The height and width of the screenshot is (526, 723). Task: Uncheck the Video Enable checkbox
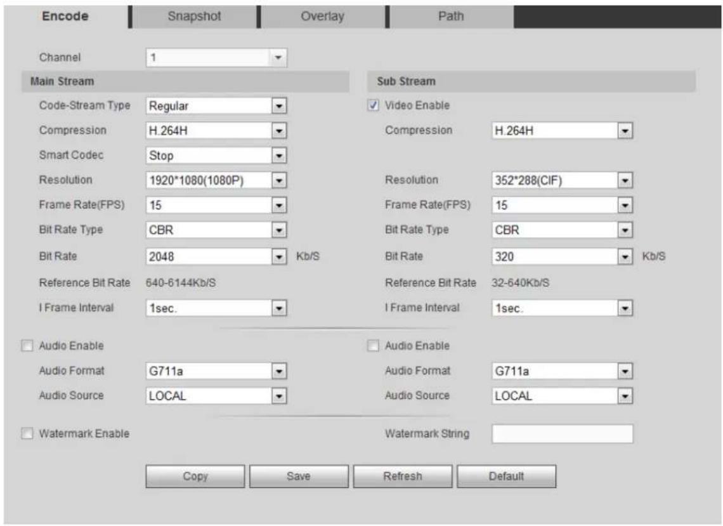click(x=373, y=105)
